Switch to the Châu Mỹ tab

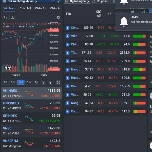point(25,8)
